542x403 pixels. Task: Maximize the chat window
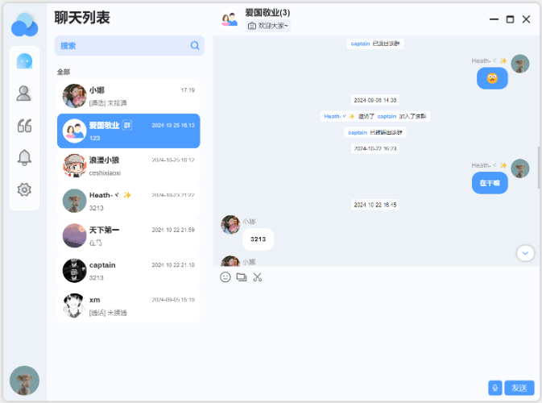tap(510, 19)
